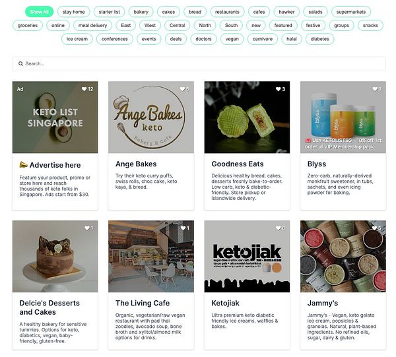Toggle the starter list filter

pyautogui.click(x=109, y=12)
